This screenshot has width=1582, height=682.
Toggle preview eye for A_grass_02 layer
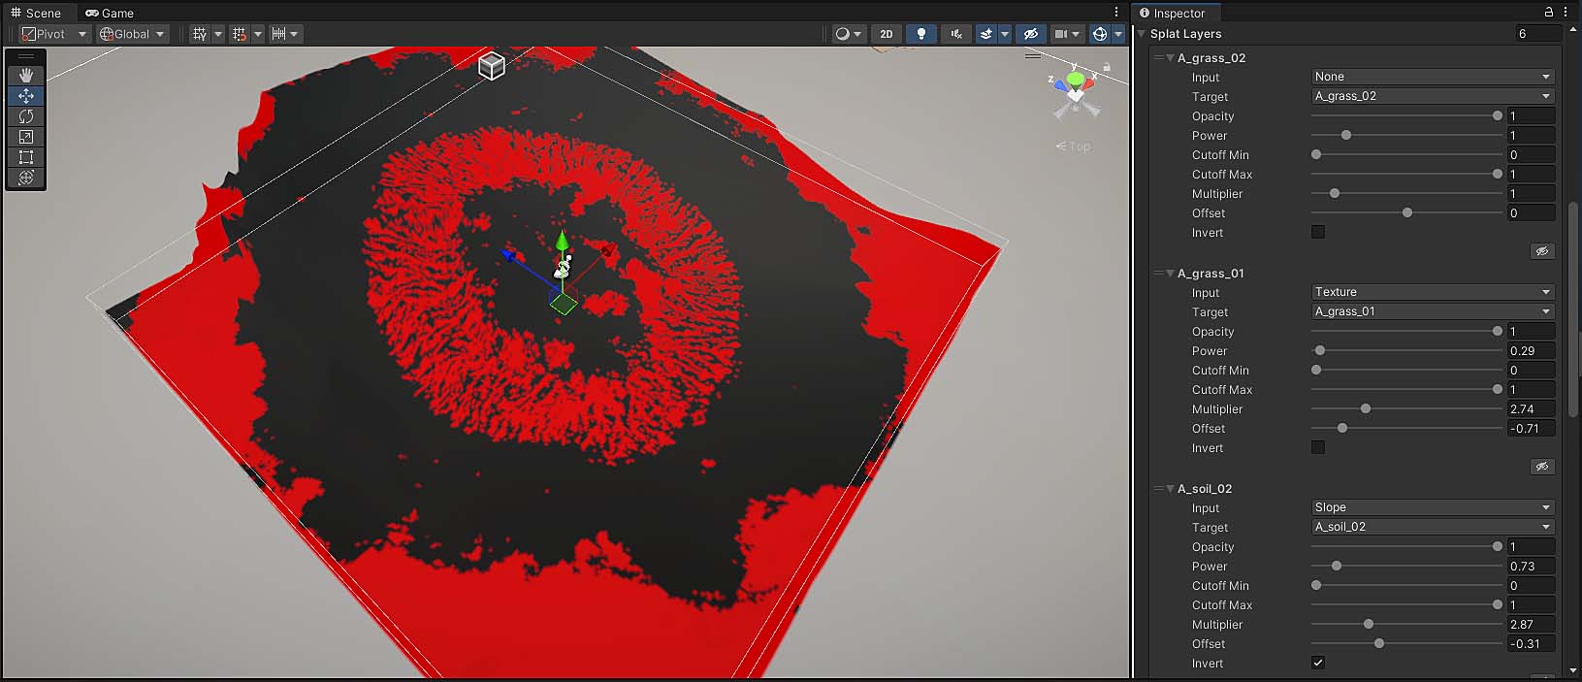[x=1541, y=251]
